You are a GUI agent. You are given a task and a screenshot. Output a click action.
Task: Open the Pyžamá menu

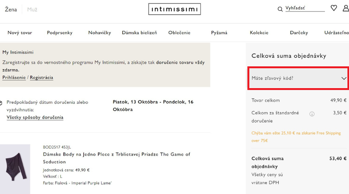tap(219, 33)
